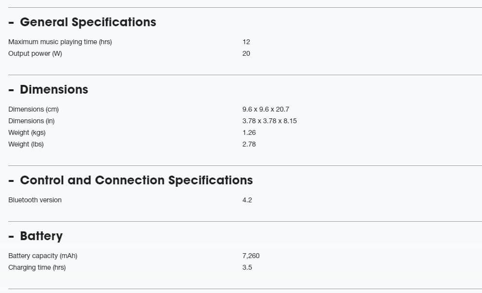Collapse the General Specifications heading text
This screenshot has width=482, height=293.
click(88, 22)
